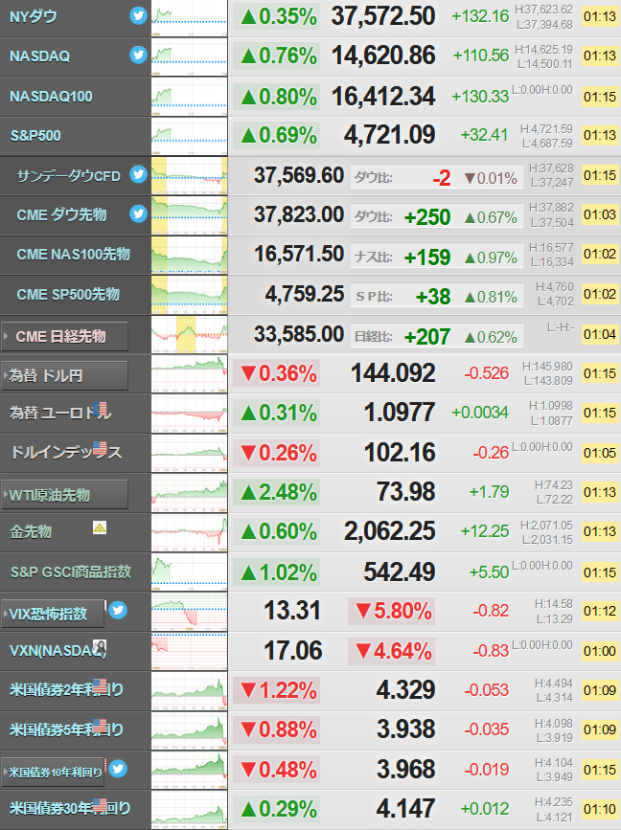Click the US flag on 米国債券5年利回り
Viewport: 621px width, 830px height.
click(100, 727)
